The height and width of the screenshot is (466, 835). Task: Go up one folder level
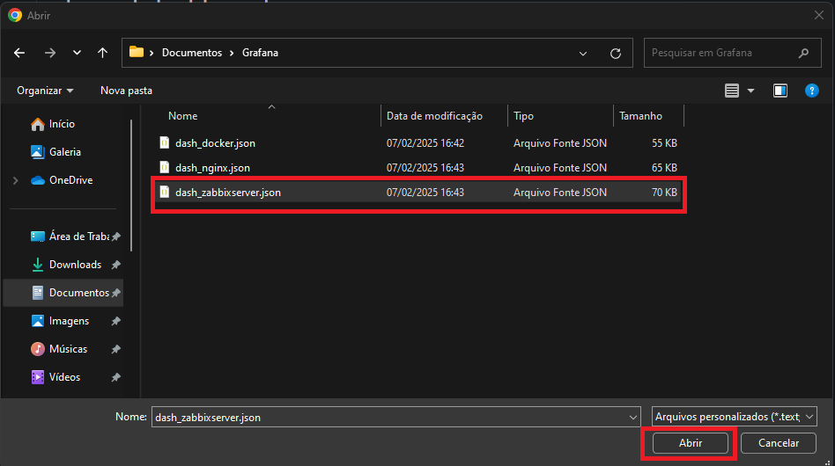point(102,53)
